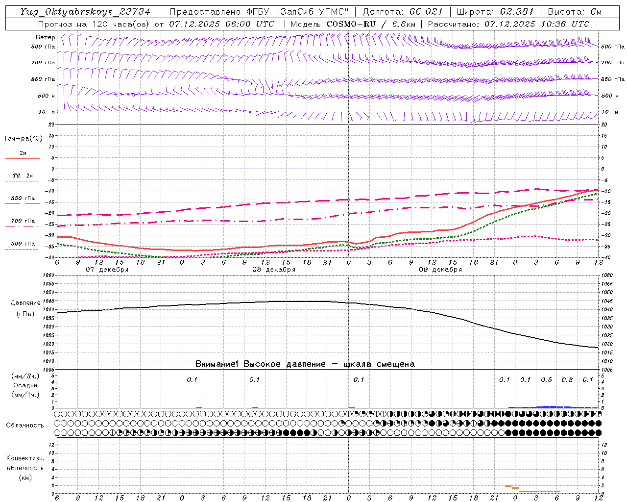
Task: Click the Ветер panel label
Action: [46, 37]
